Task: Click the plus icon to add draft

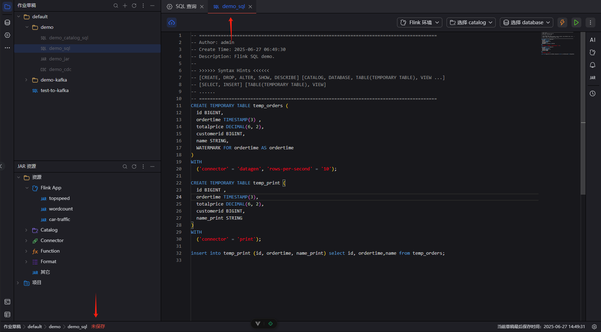Action: [125, 6]
